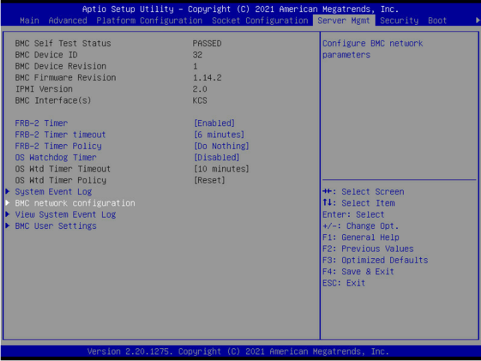Click the arrow icon beside BMC network configuration

pyautogui.click(x=7, y=203)
